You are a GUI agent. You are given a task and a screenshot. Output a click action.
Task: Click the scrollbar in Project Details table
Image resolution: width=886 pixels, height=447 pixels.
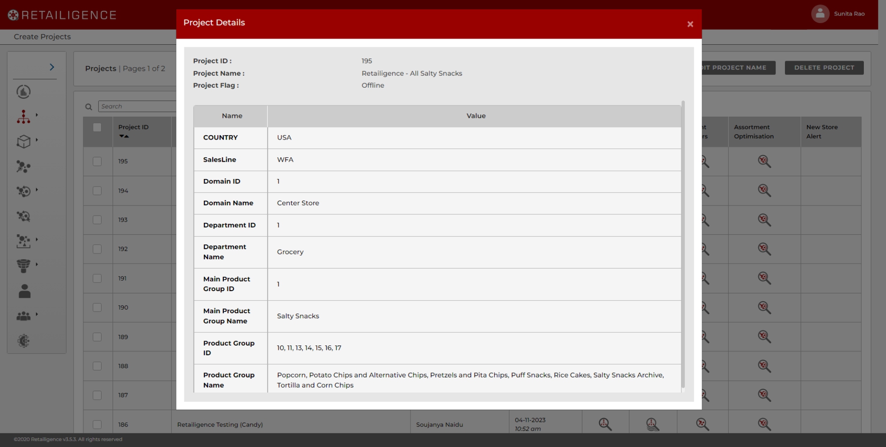pos(683,244)
